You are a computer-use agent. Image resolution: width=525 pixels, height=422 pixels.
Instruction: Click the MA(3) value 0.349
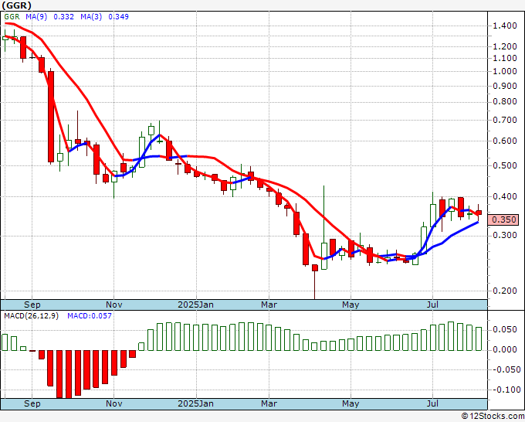[x=118, y=17]
